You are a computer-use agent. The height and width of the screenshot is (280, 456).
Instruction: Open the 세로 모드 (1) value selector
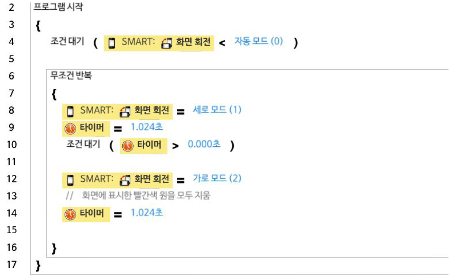tap(217, 109)
